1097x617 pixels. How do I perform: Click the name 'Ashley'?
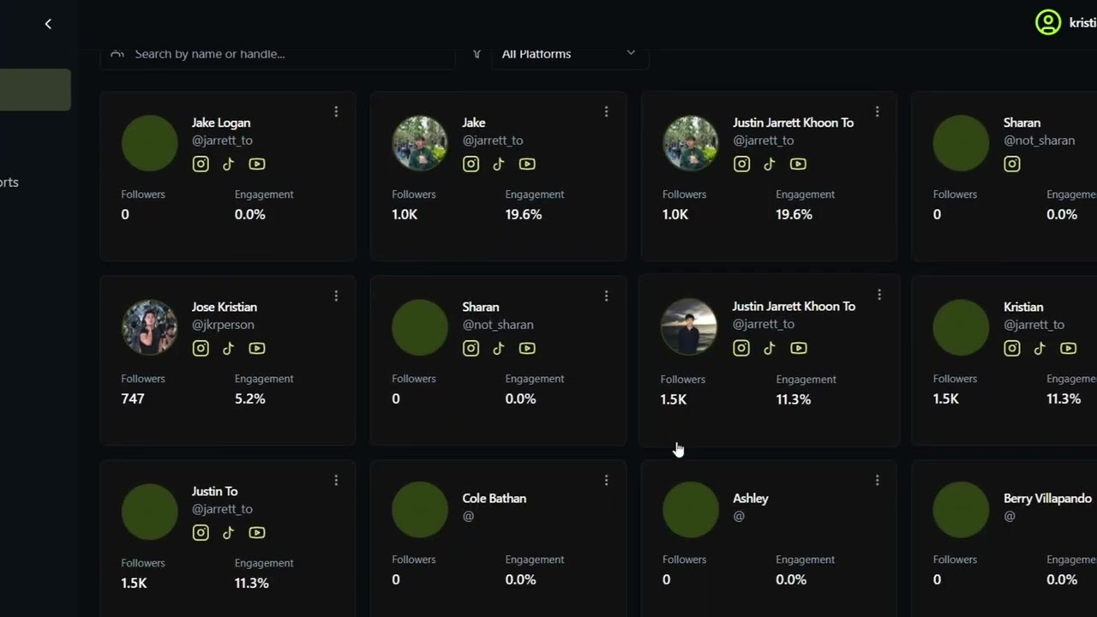751,498
